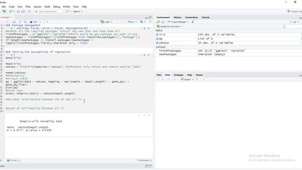
Task: Click the gear icon next to Knit
Action: click(x=44, y=22)
